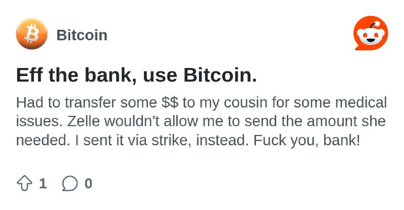Click the comment count number 0
The image size is (404, 210).
pyautogui.click(x=88, y=183)
